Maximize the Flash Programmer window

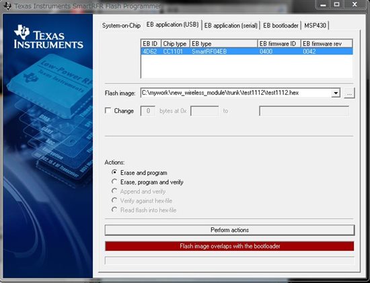[337, 5]
